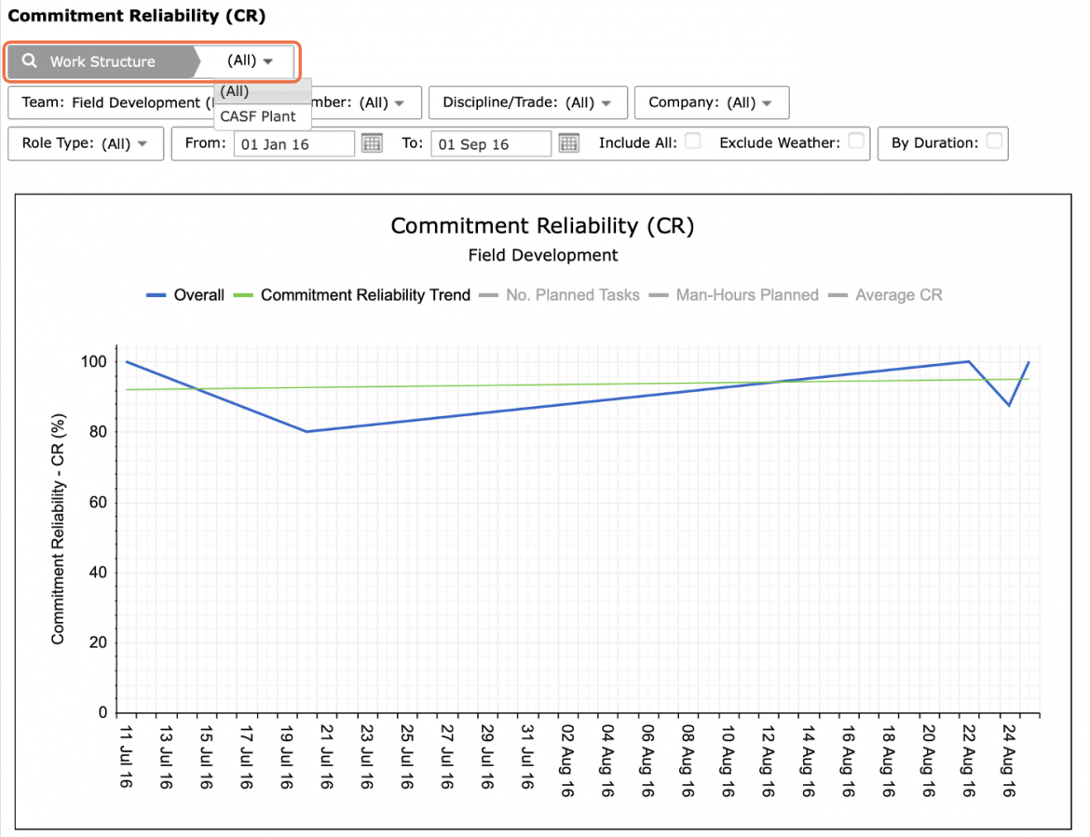Expand the Discipline/Trade dropdown
The image size is (1090, 837).
click(527, 102)
